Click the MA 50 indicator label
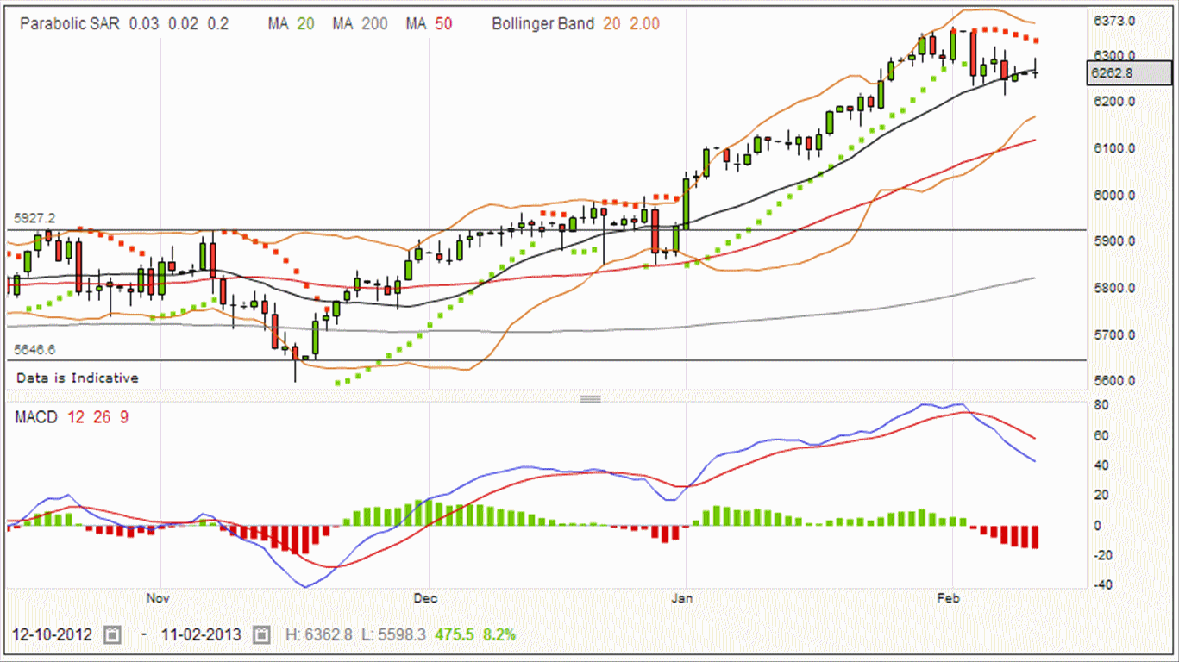This screenshot has height=662, width=1179. point(429,24)
